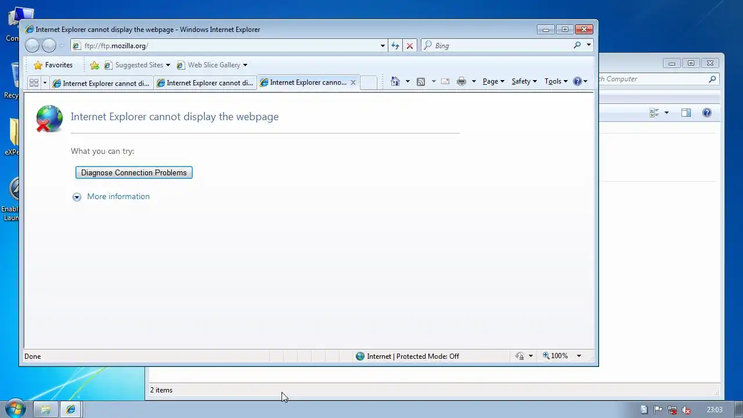The height and width of the screenshot is (418, 743).
Task: Open the Print options dropdown arrow
Action: [x=474, y=81]
